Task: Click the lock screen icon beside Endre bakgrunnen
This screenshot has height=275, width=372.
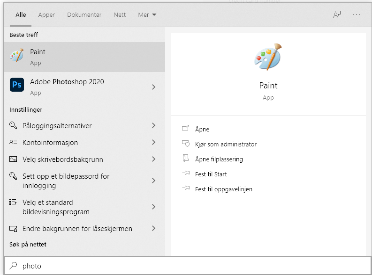Action: (x=13, y=229)
